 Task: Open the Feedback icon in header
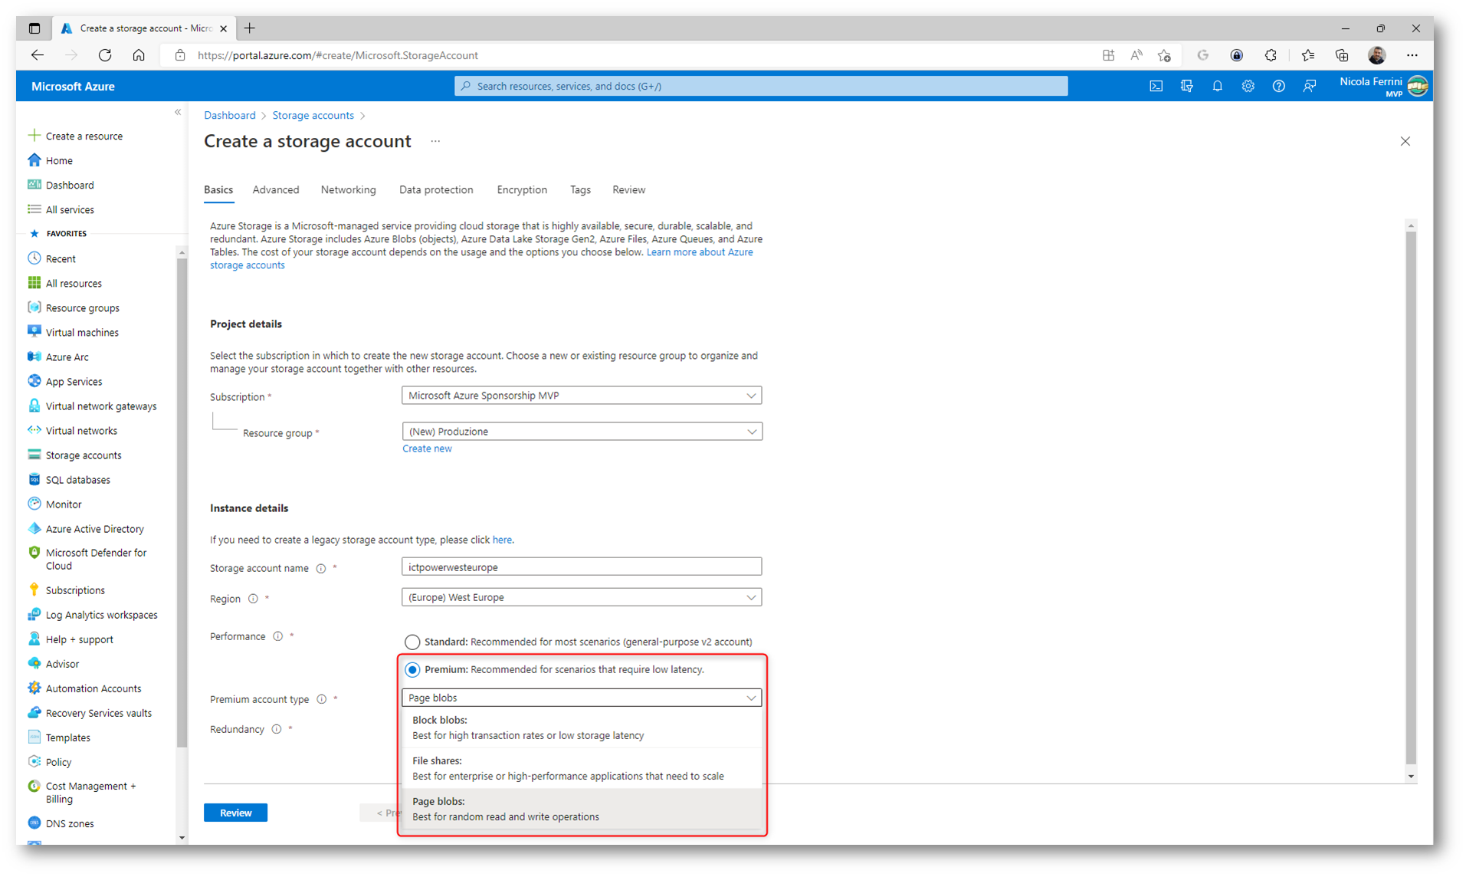pyautogui.click(x=1309, y=86)
